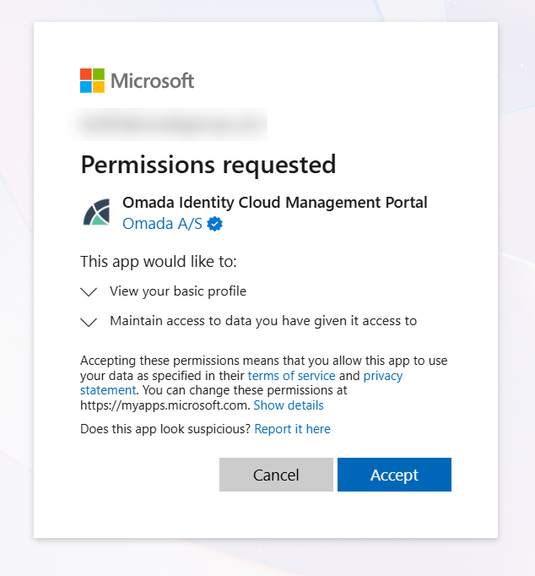The height and width of the screenshot is (576, 535).
Task: Click the This app would like to text
Action: (159, 262)
